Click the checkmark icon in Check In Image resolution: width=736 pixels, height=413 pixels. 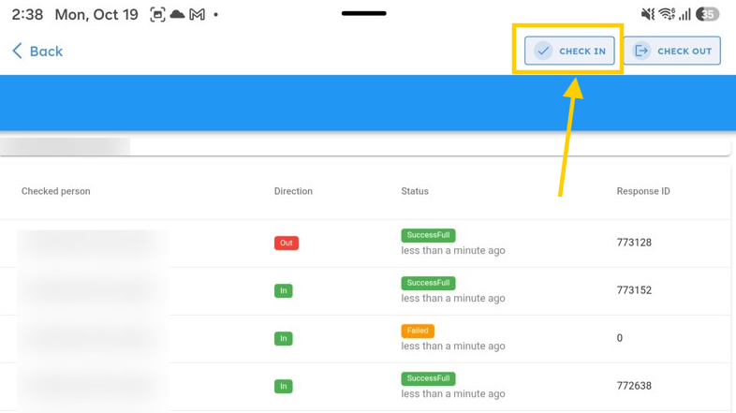(543, 51)
